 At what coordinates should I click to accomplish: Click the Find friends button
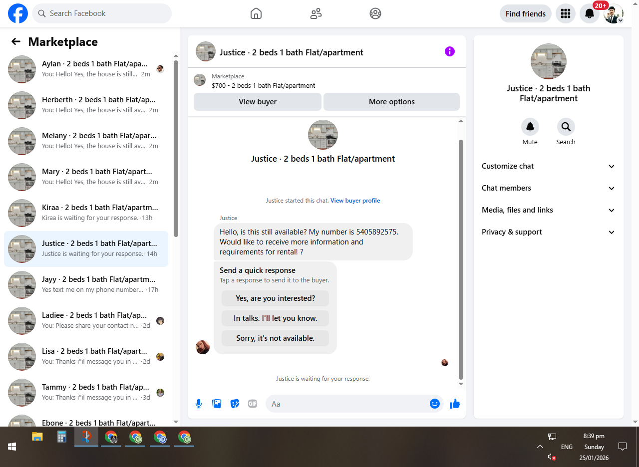pyautogui.click(x=526, y=13)
